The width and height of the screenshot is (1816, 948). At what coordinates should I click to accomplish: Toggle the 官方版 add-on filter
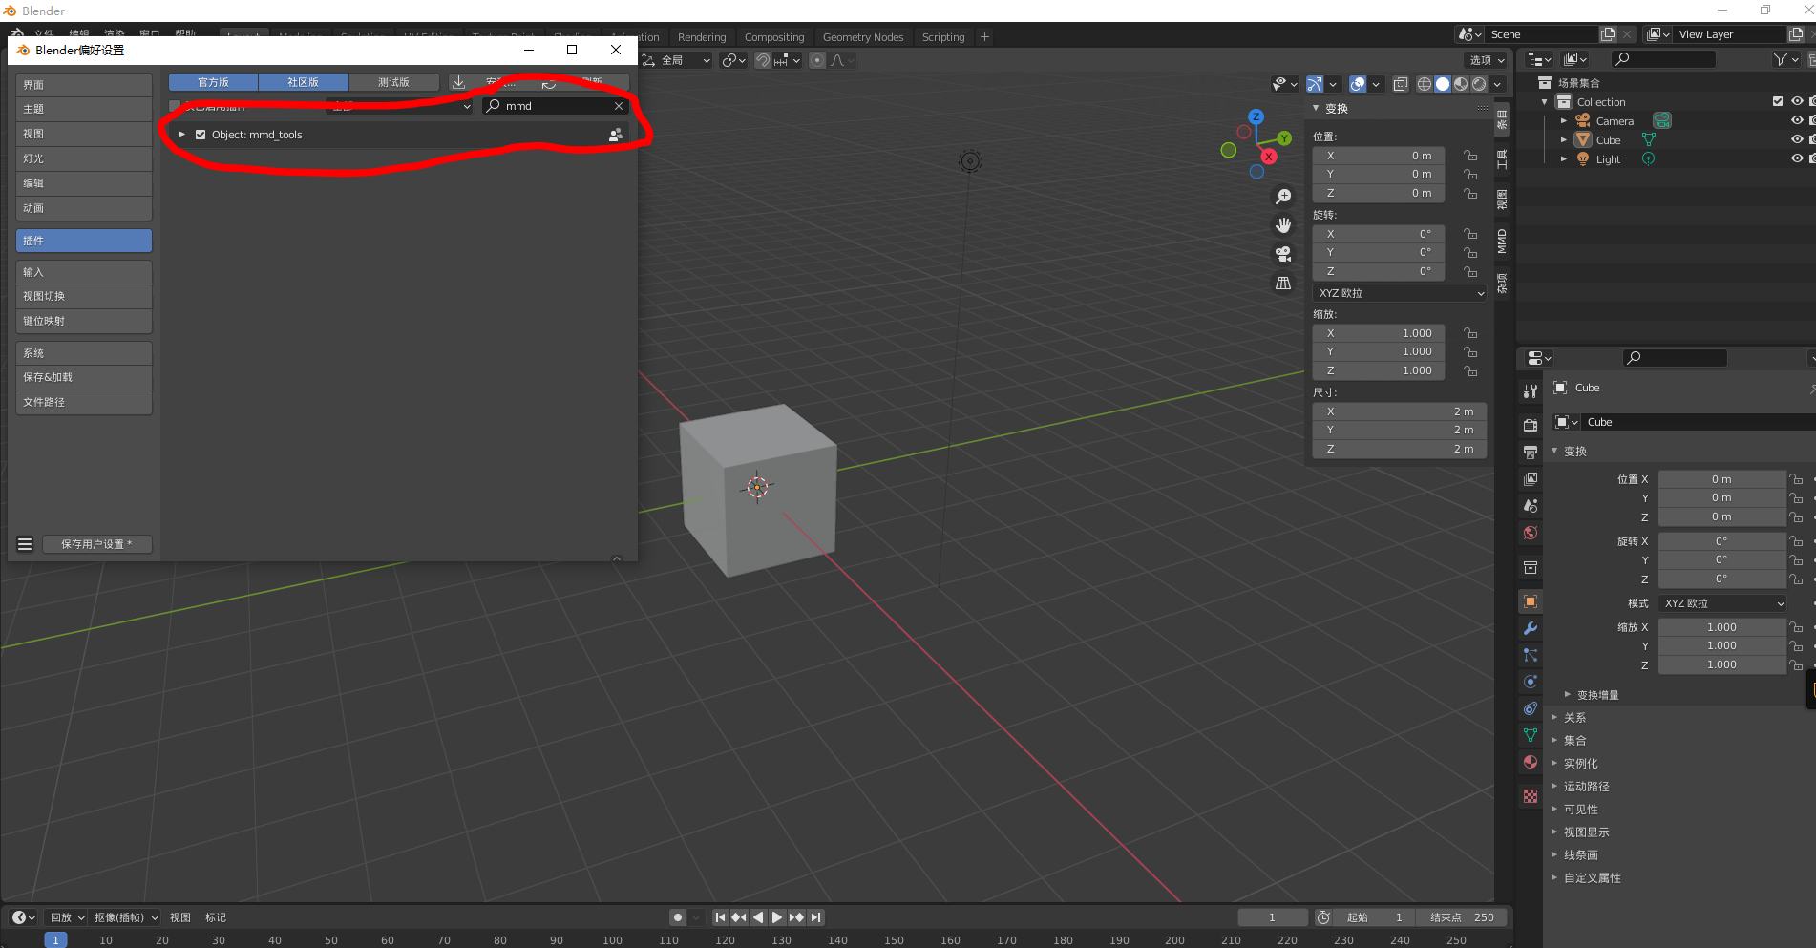point(213,82)
